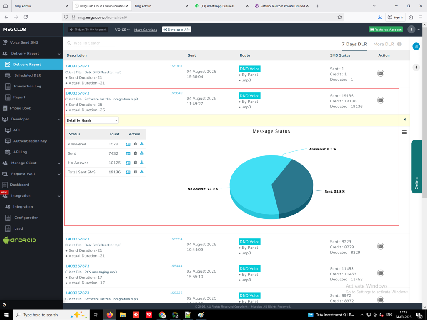The width and height of the screenshot is (427, 320).
Task: Expand the VOICE service dropdown
Action: coord(122,30)
